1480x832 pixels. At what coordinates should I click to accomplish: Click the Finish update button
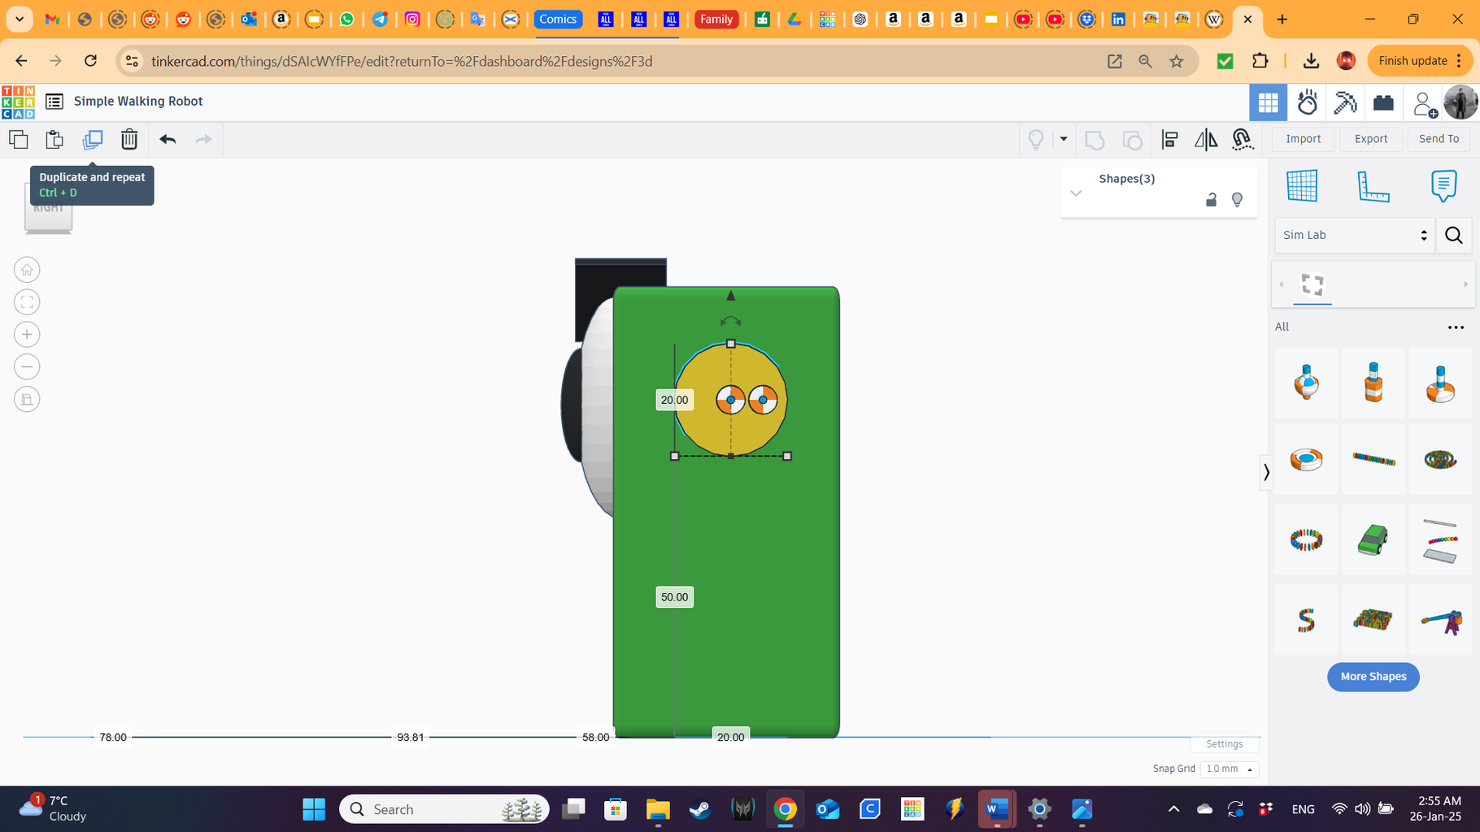click(1420, 61)
